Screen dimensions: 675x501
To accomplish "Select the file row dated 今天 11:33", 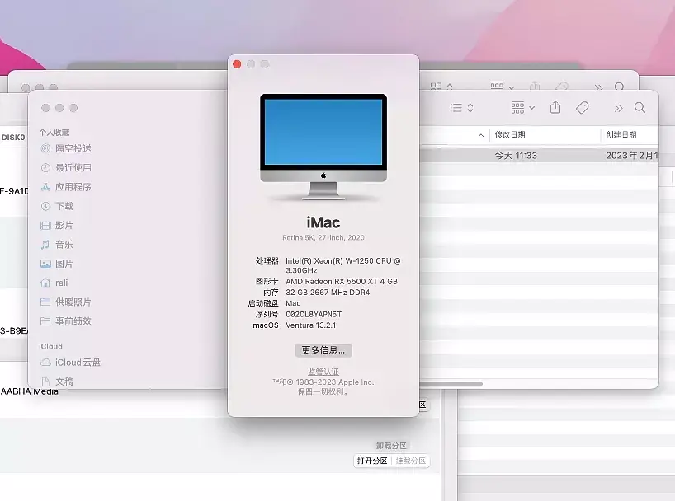I will tap(539, 155).
